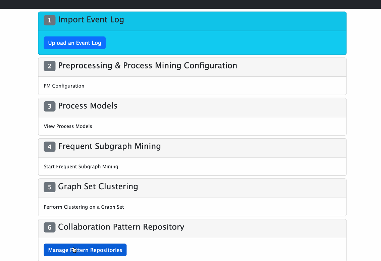Screen dimensions: 381x261
Task: Select the step 3 number badge
Action: pos(50,106)
